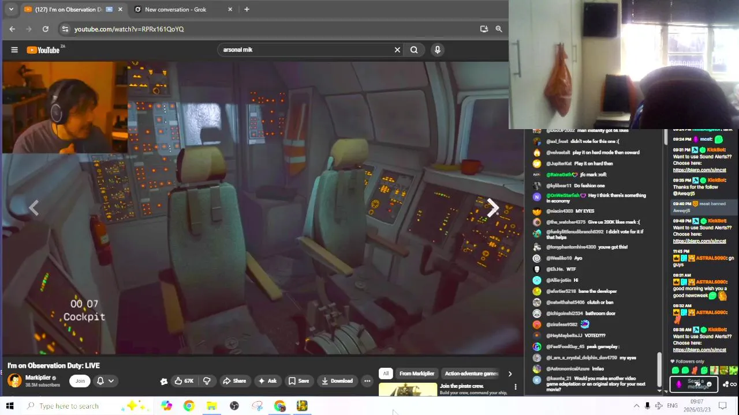Go back with the browser back arrow

pos(13,29)
